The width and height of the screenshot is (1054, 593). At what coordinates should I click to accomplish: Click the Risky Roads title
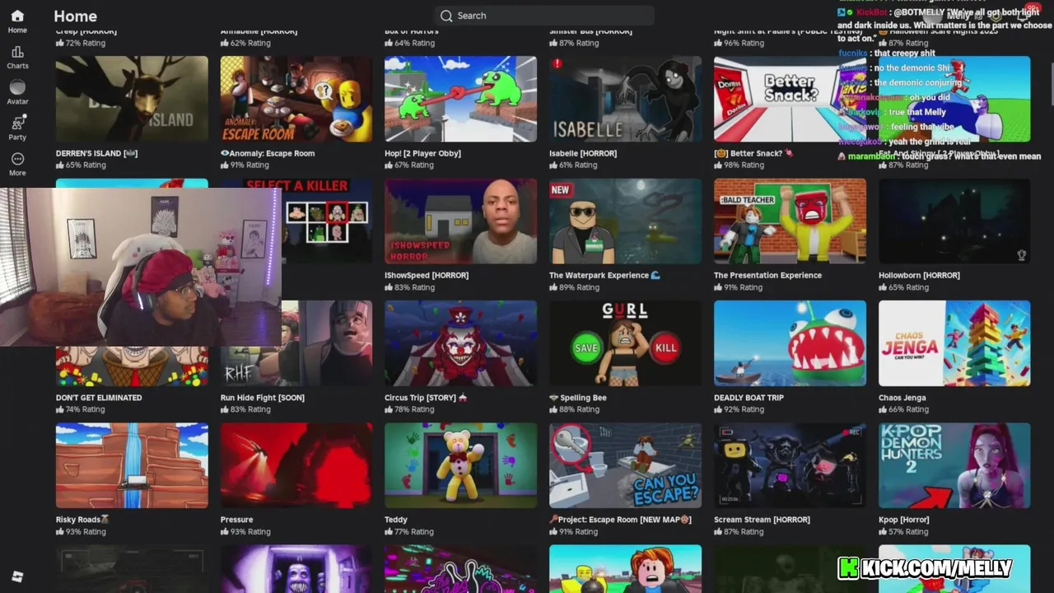coord(82,520)
